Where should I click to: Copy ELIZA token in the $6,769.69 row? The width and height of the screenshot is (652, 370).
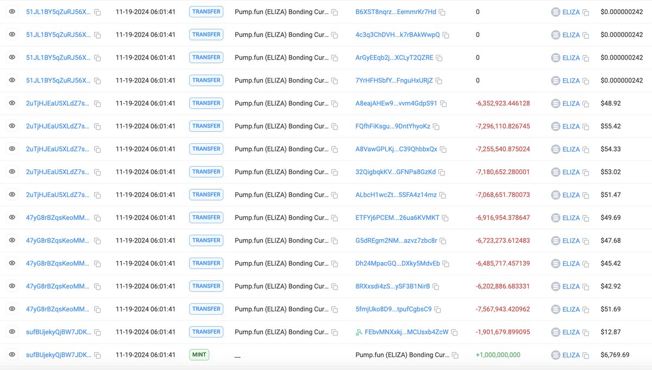[x=586, y=355]
